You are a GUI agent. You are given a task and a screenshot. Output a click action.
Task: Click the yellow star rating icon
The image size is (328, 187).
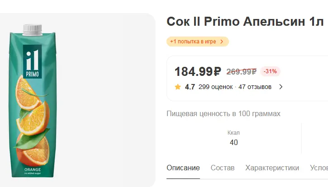pos(178,87)
